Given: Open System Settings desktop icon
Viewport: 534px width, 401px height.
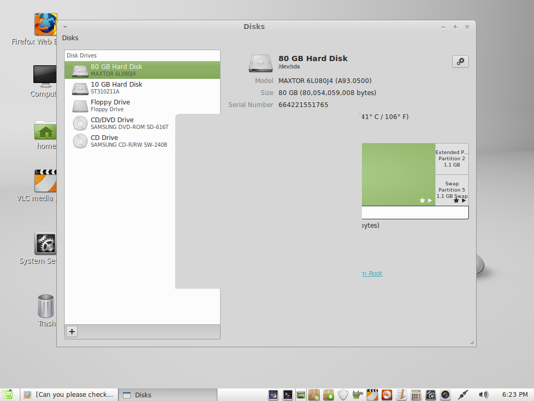Looking at the screenshot, I should 45,244.
